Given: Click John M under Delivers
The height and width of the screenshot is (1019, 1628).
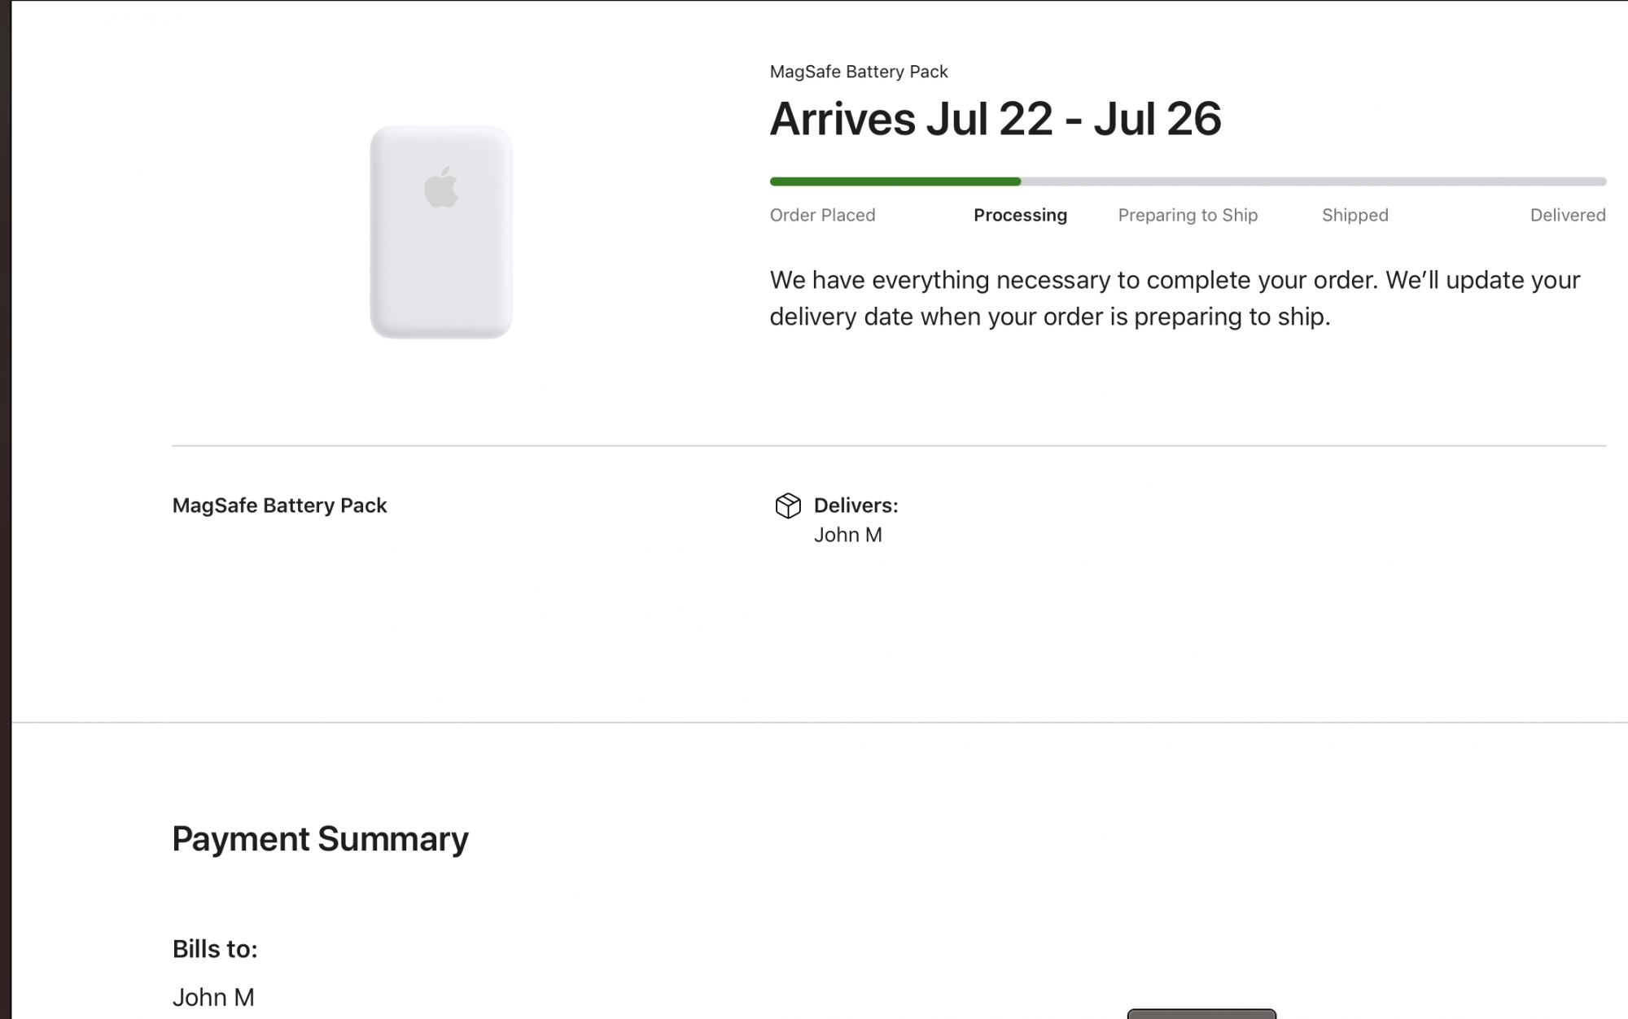Looking at the screenshot, I should pyautogui.click(x=847, y=535).
